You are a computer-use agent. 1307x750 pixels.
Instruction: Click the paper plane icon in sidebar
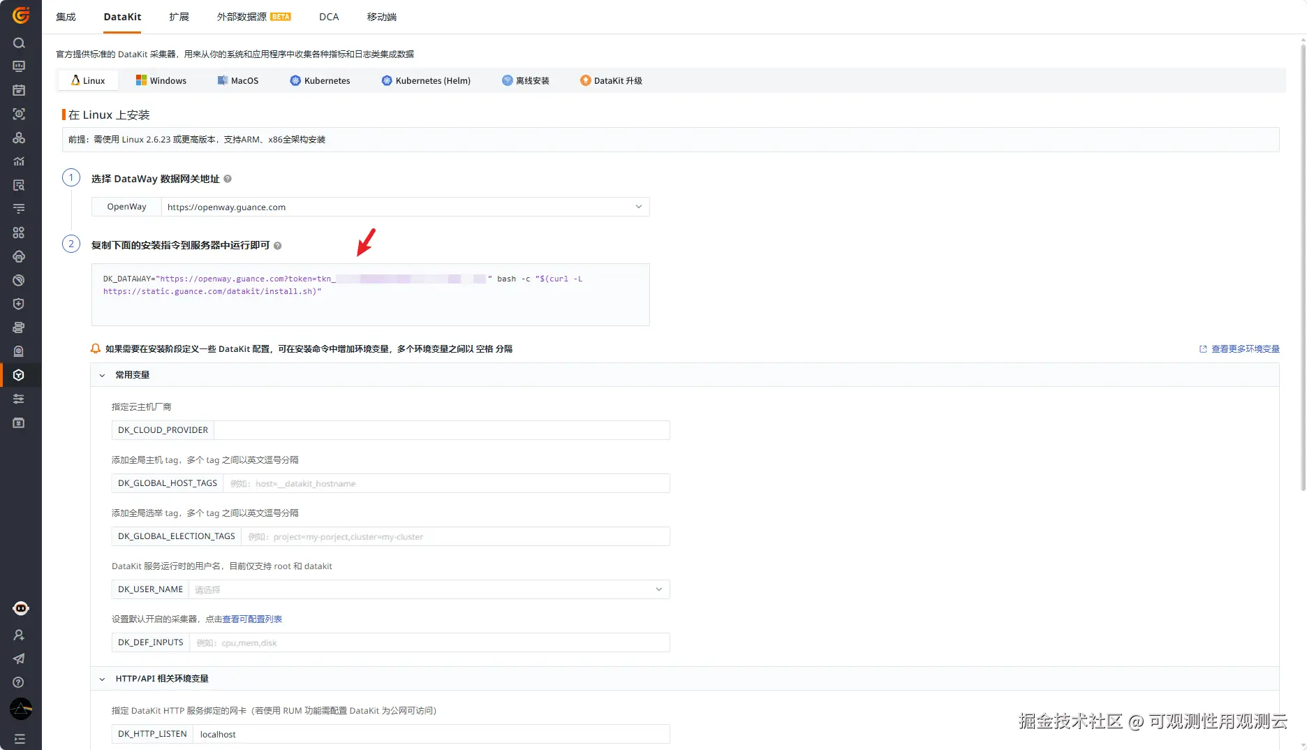tap(19, 659)
